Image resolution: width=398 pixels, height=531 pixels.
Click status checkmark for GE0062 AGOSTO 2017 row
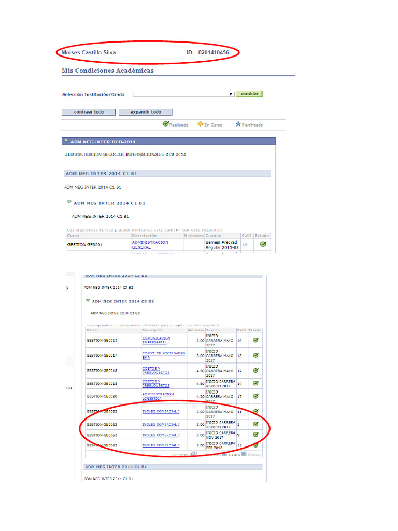coord(256,424)
